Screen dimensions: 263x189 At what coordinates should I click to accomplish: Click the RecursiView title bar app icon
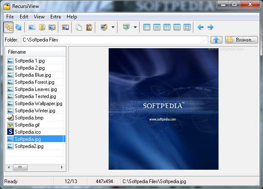[7, 6]
